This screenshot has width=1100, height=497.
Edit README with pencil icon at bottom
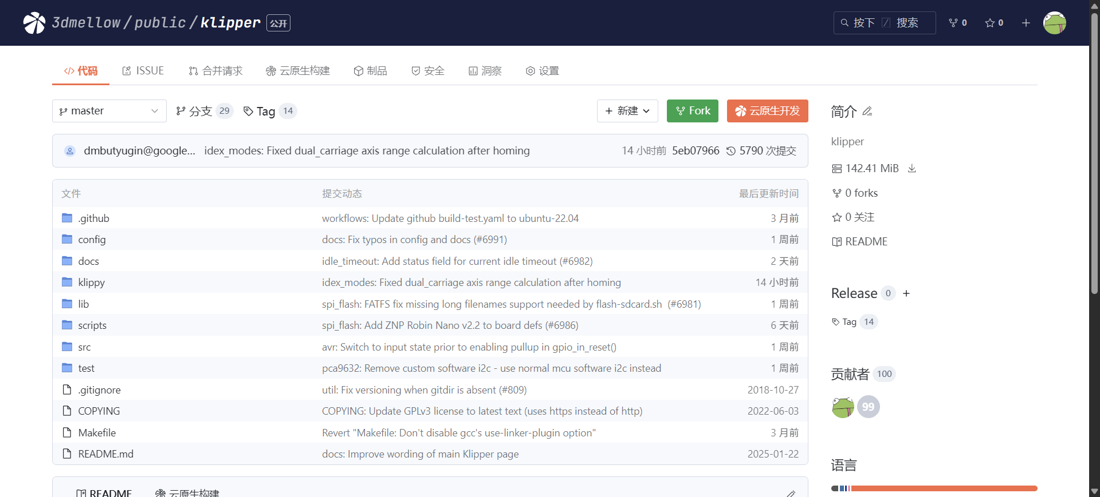[791, 493]
